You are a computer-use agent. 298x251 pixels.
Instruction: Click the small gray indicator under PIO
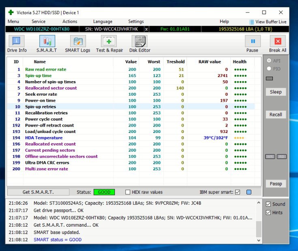[269, 79]
